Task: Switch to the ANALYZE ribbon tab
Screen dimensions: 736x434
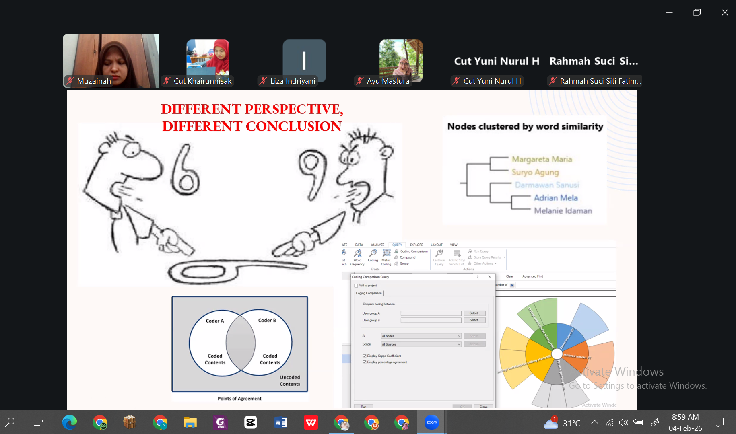Action: point(377,245)
